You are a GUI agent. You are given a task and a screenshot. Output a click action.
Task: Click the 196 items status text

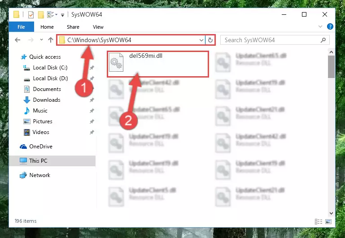point(26,221)
